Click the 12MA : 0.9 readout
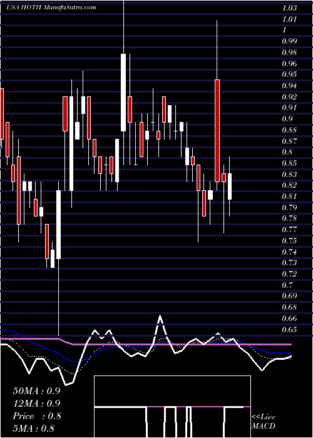Screen dimensions: 313x438 click(x=36, y=404)
